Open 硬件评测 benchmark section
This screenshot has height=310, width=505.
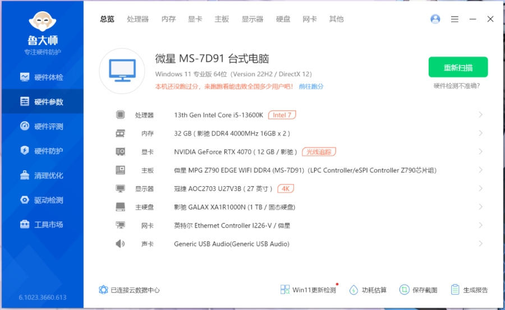click(42, 126)
